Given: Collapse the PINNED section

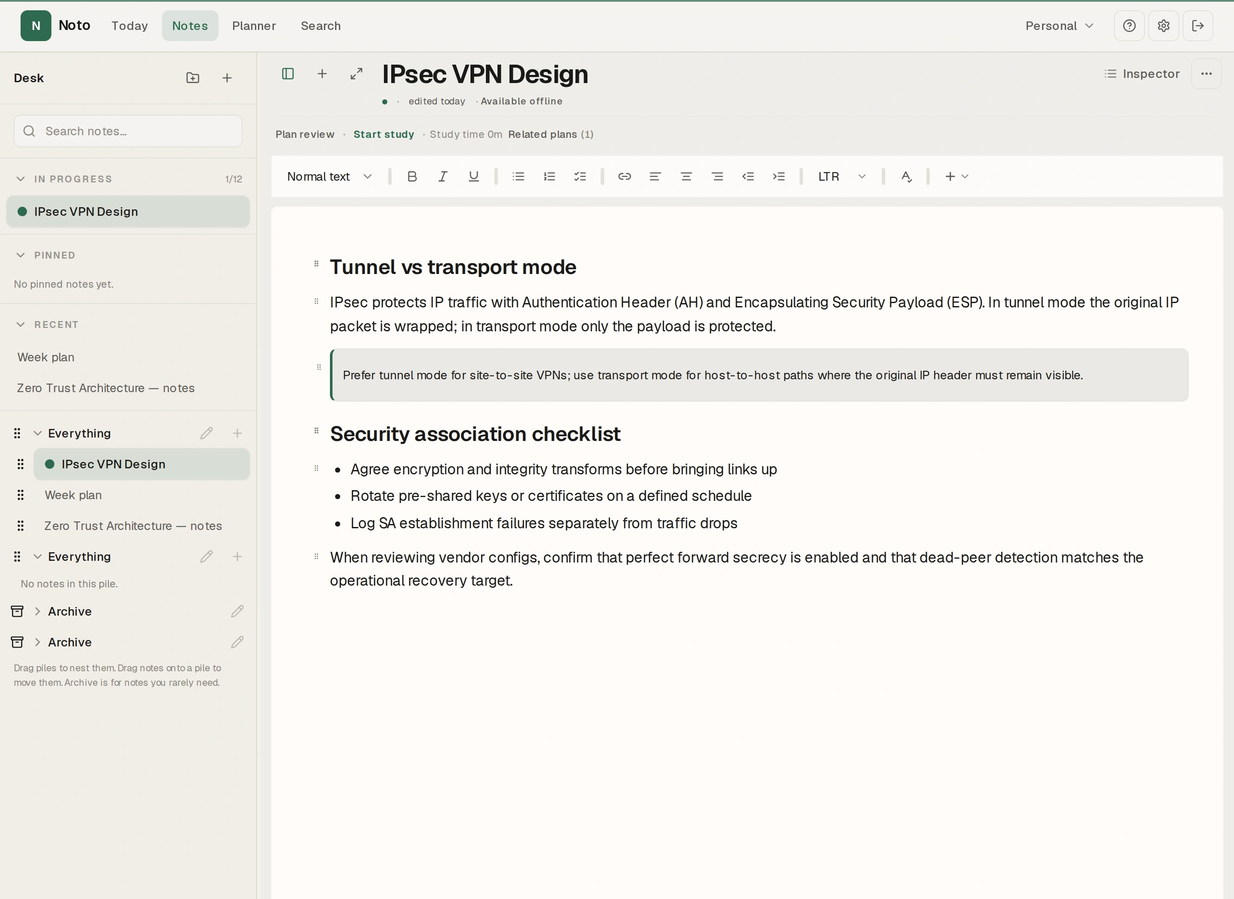Looking at the screenshot, I should point(21,255).
